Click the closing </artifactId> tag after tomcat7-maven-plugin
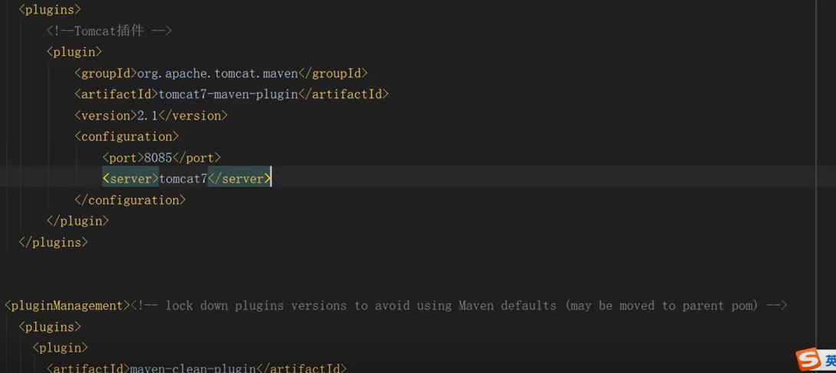Viewport: 836px width, 373px height. coord(343,94)
